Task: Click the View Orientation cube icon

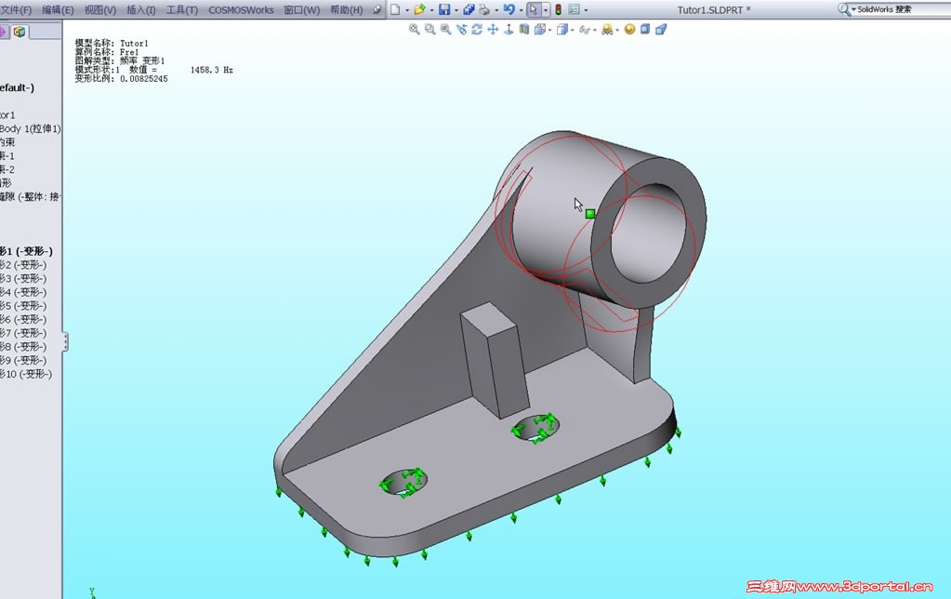Action: [x=539, y=29]
